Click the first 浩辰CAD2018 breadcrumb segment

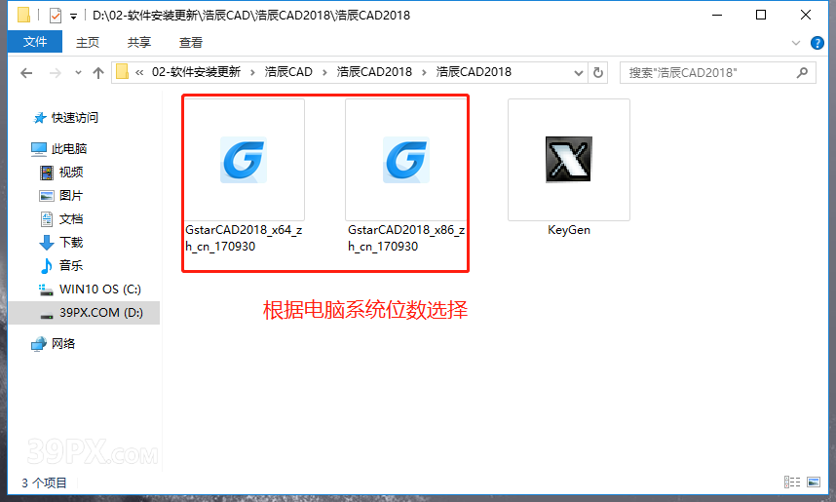(374, 72)
